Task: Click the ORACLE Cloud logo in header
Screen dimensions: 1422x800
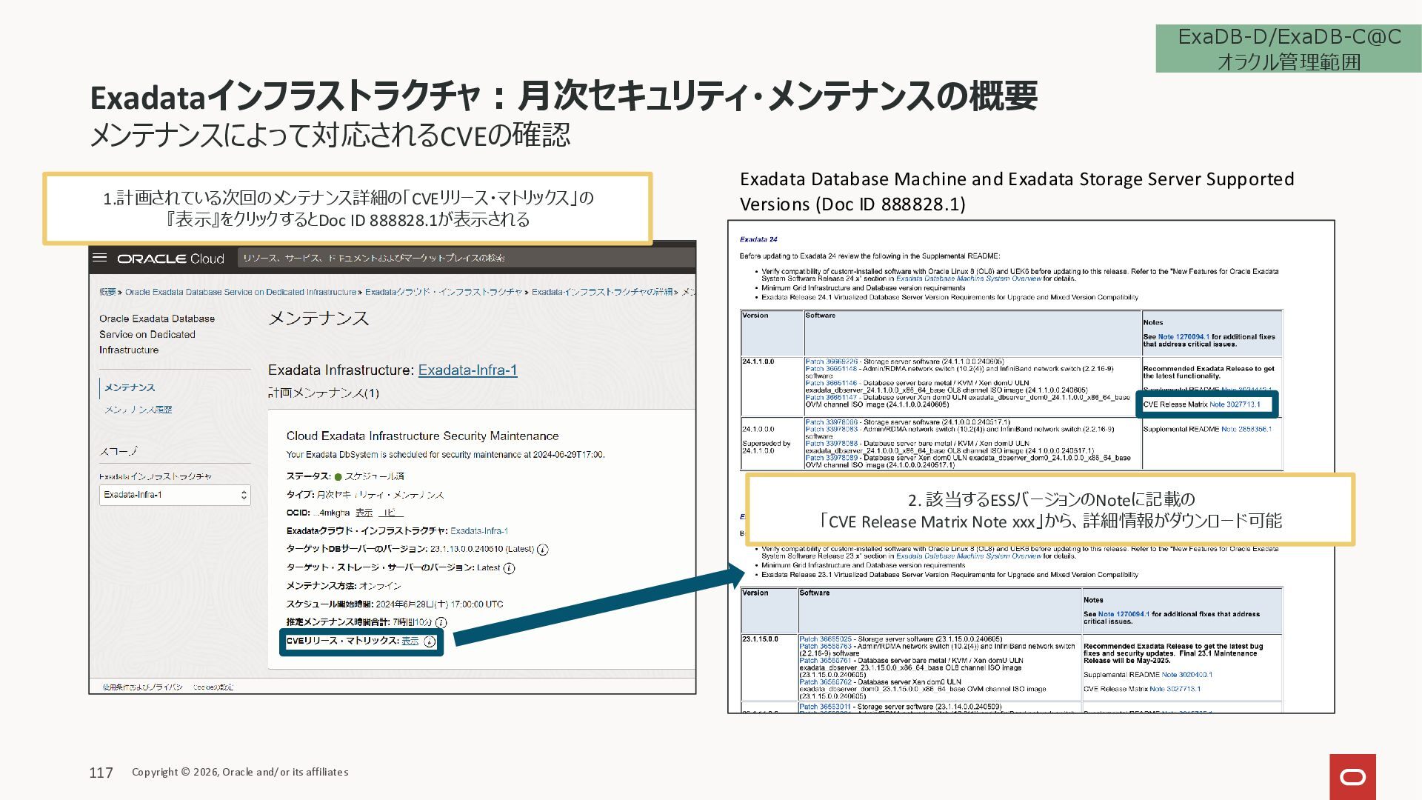Action: point(170,259)
